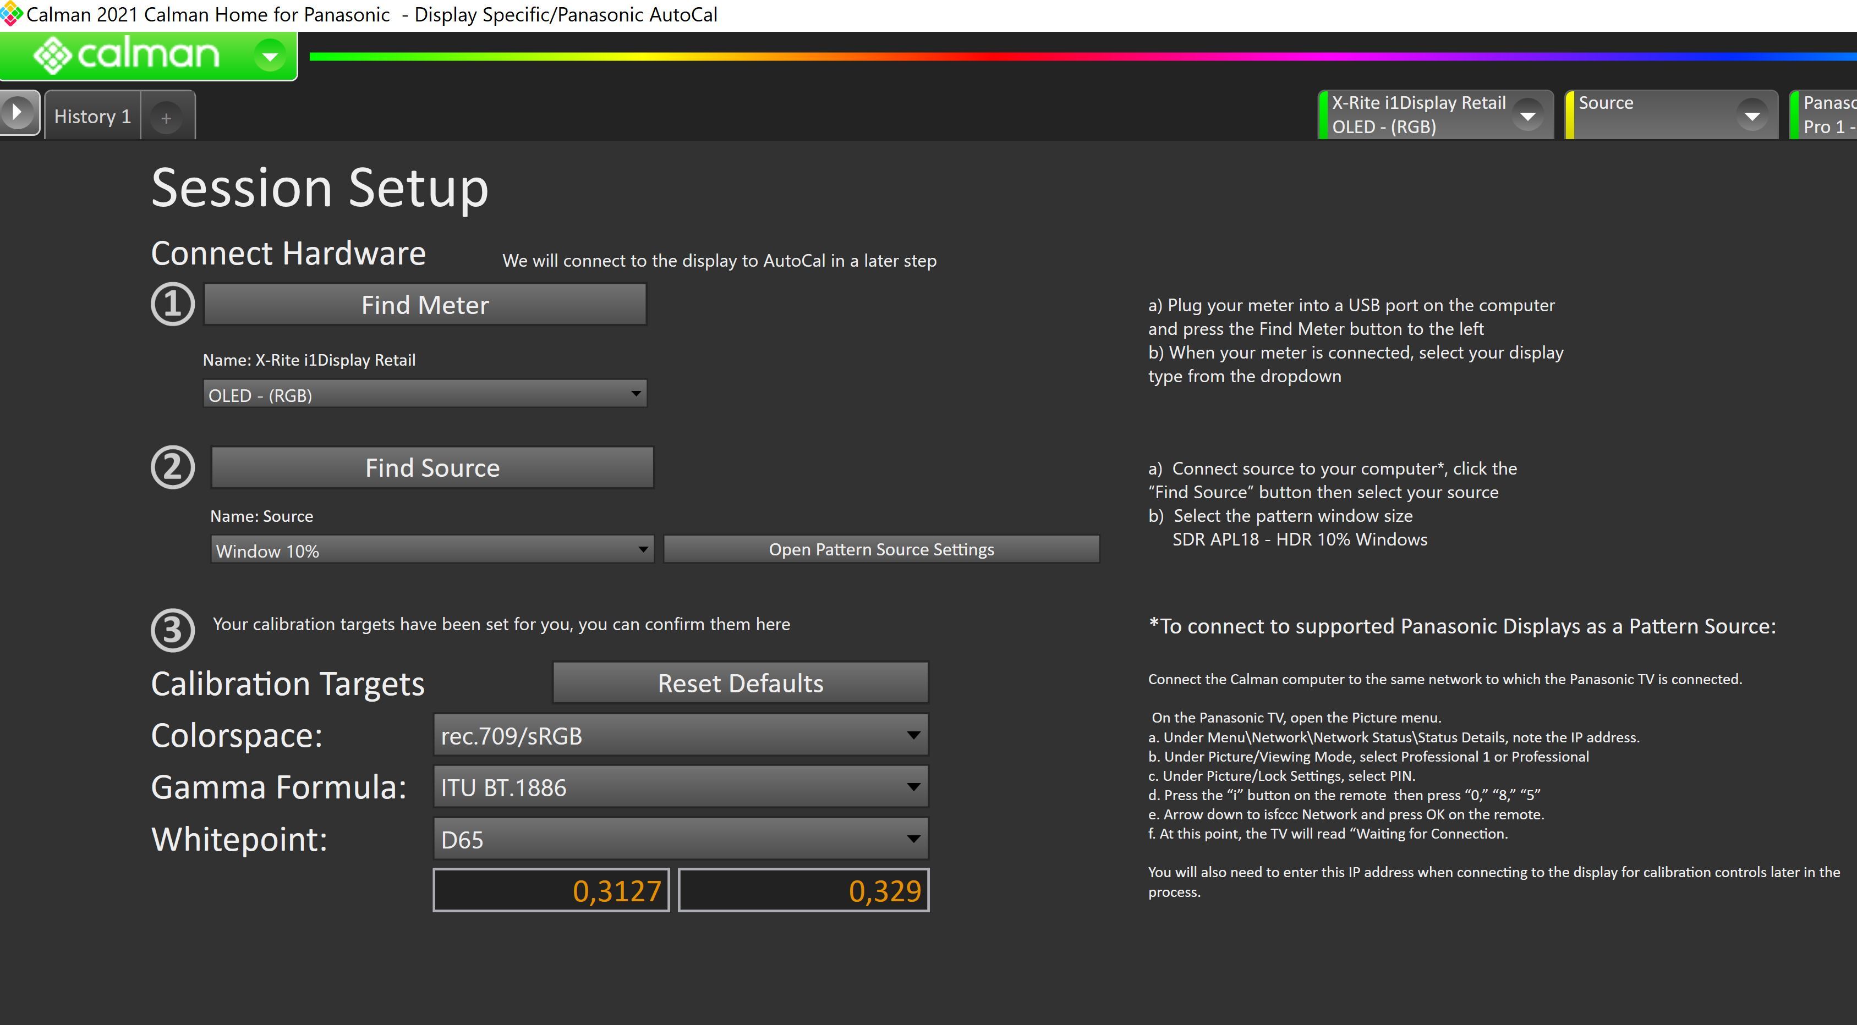Open the OLED - (RGB) display type dropdown
Viewport: 1857px width, 1025px height.
[x=425, y=395]
